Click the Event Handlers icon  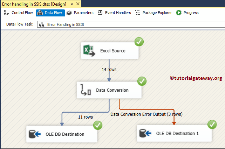(100, 13)
